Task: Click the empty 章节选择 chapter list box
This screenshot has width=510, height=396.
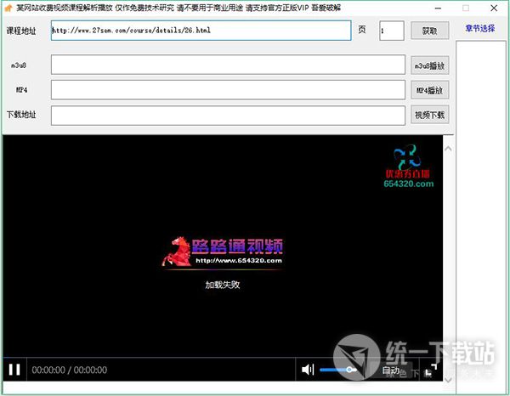Action: click(x=479, y=212)
